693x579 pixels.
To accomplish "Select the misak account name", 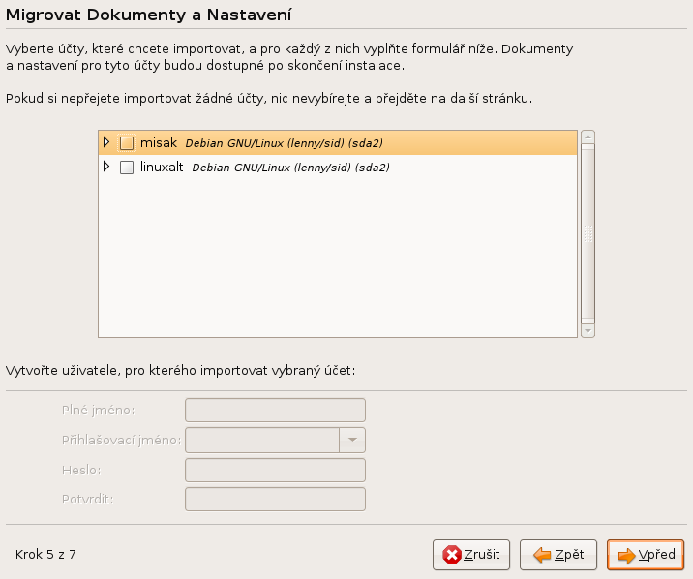I will 159,142.
